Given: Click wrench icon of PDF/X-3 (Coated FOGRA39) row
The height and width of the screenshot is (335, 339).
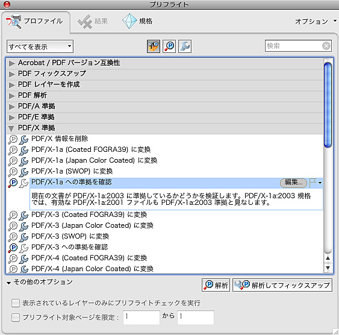Looking at the screenshot, I should point(23,216).
